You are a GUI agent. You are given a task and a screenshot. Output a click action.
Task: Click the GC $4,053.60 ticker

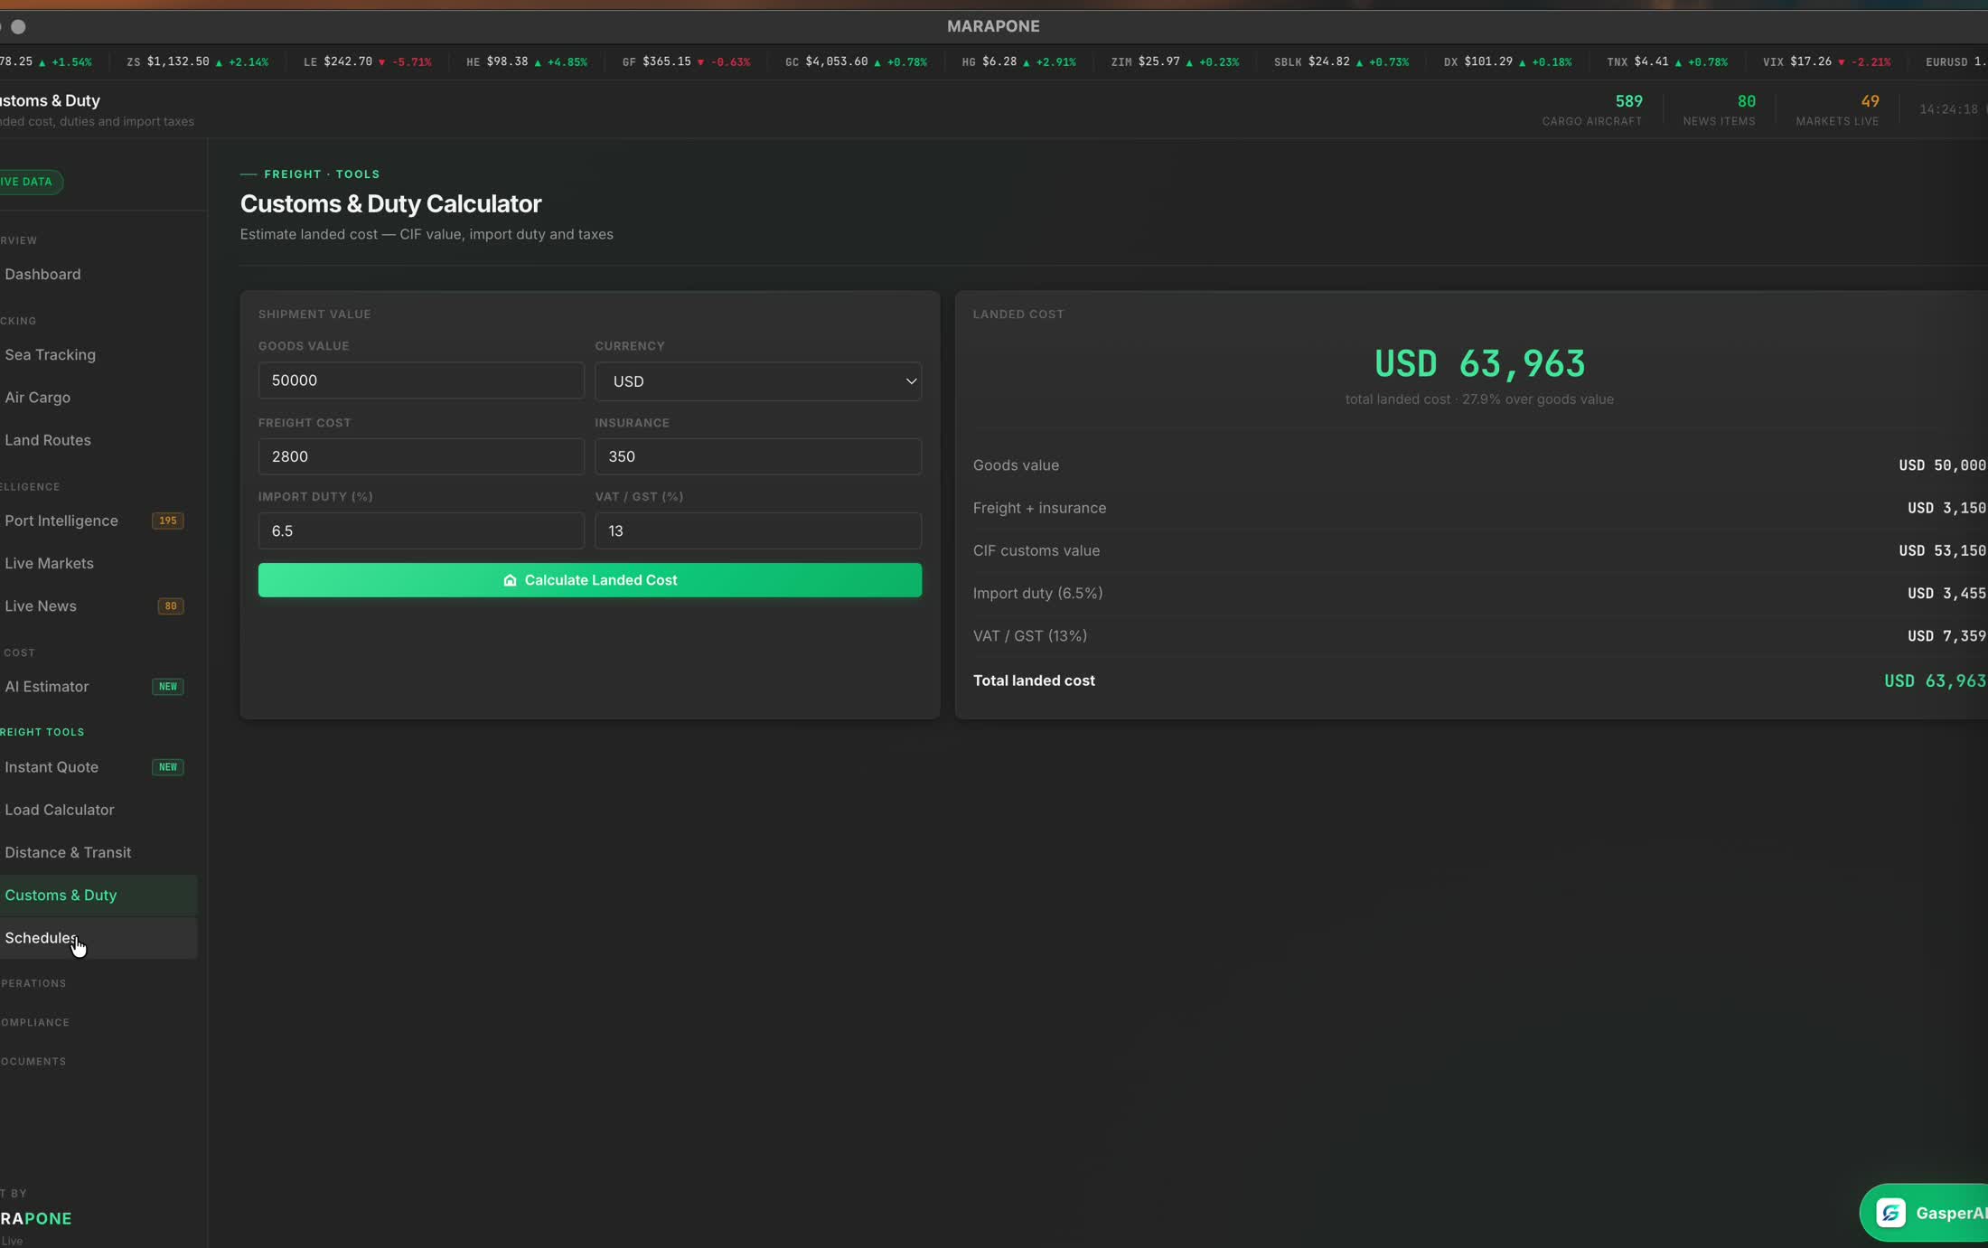856,61
